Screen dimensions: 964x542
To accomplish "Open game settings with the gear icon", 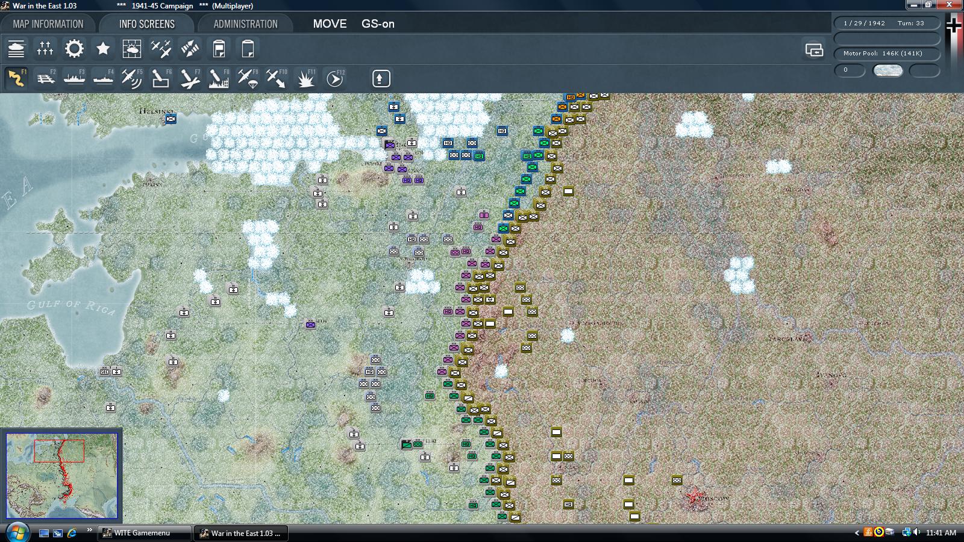I will [x=74, y=48].
